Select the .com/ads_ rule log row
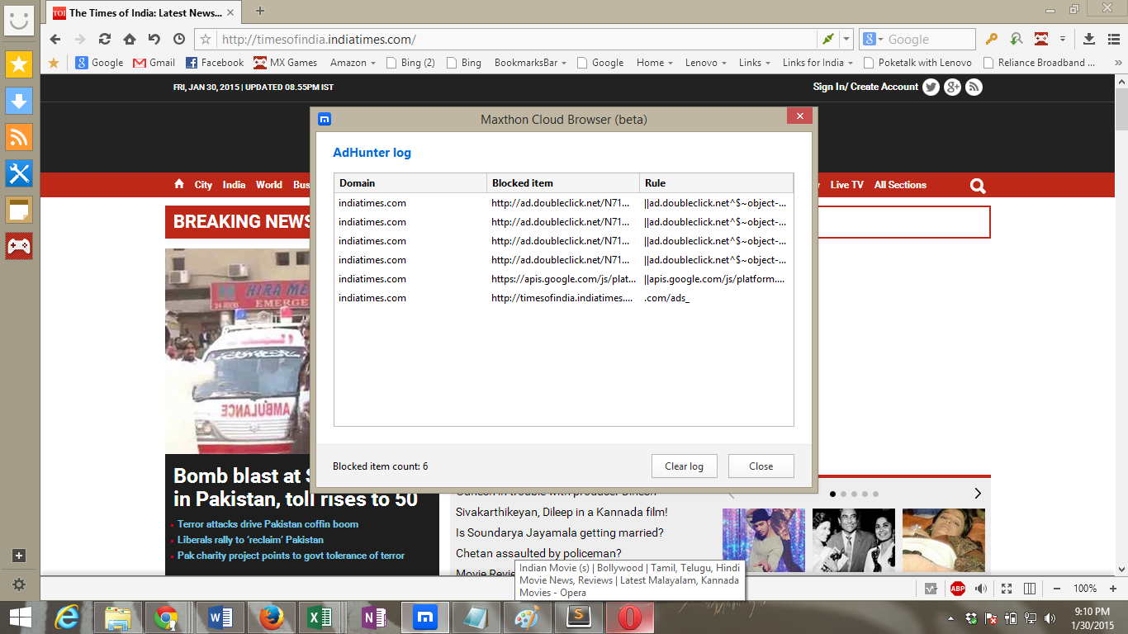This screenshot has width=1128, height=634. coord(563,298)
